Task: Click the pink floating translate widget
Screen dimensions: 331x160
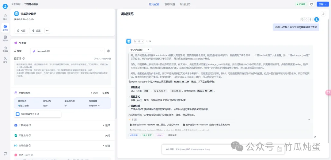Action: [328, 92]
